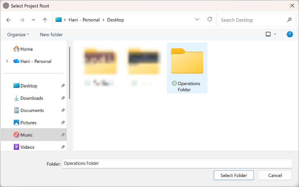
Task: Create a New folder
Action: 51,34
